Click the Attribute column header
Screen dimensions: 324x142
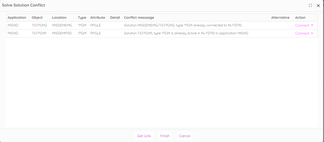coord(97,18)
